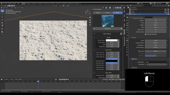Viewport: 170px width, 95px height.
Task: Open the Object Mode dropdown
Action: click(5, 8)
